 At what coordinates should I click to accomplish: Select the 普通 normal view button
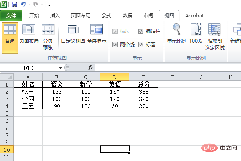10,38
